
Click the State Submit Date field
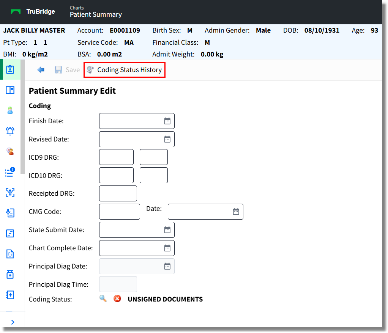pos(137,230)
